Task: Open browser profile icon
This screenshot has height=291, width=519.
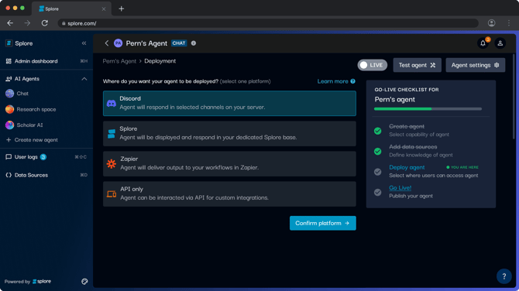Action: click(492, 22)
